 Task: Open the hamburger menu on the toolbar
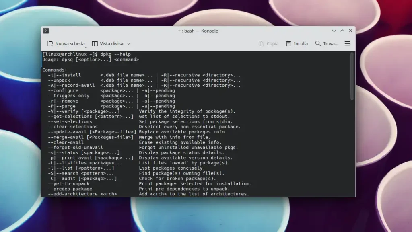347,43
